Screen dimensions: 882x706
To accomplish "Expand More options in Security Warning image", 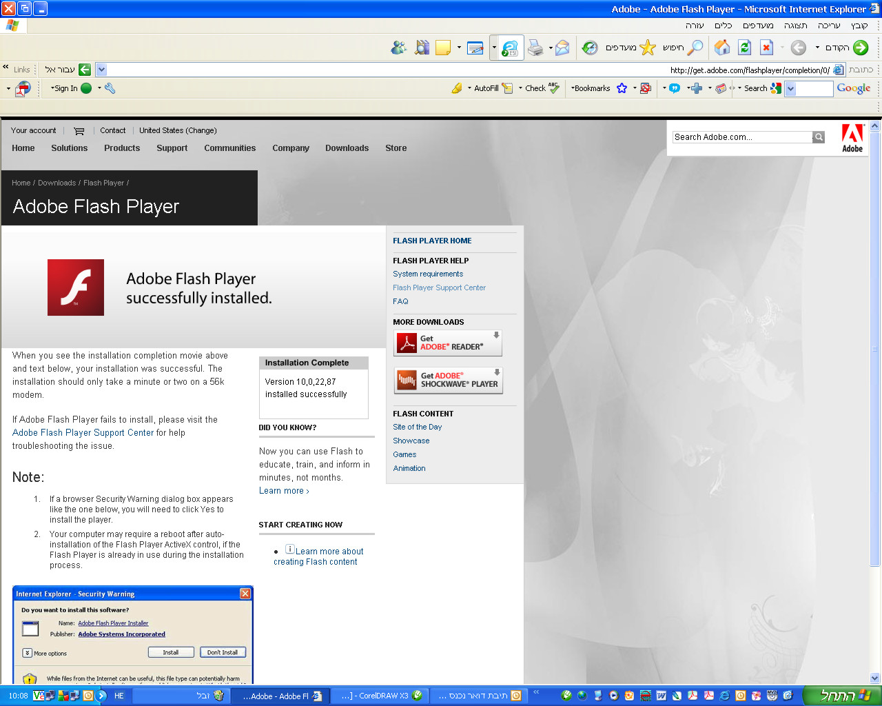I will point(28,653).
